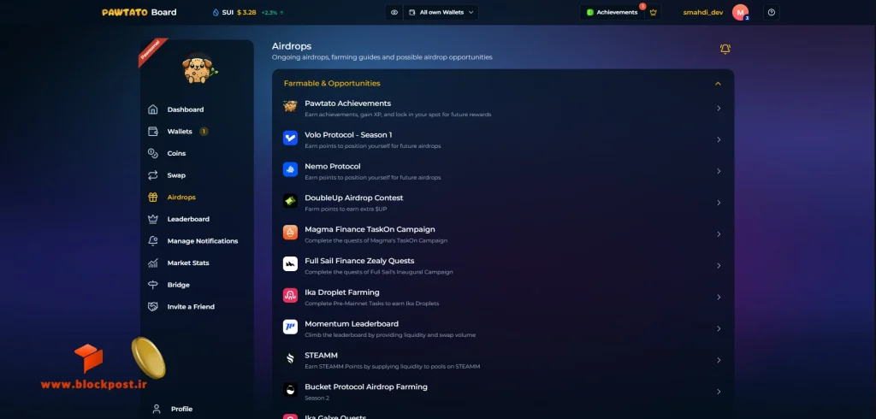
Task: Expand Ika Droplet Farming chevron
Action: click(x=719, y=298)
